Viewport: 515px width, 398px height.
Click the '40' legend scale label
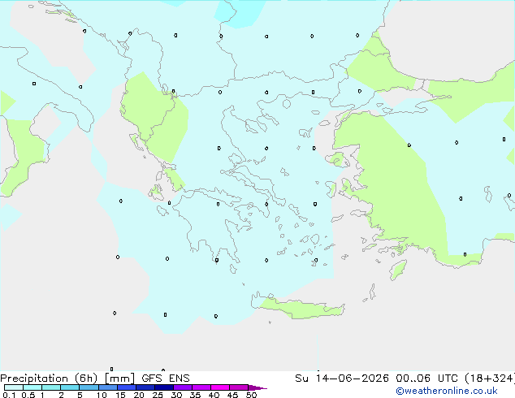click(x=214, y=395)
